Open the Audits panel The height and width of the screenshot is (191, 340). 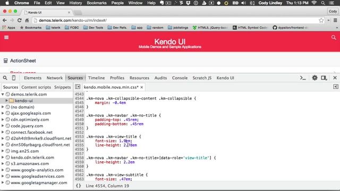pyautogui.click(x=160, y=78)
